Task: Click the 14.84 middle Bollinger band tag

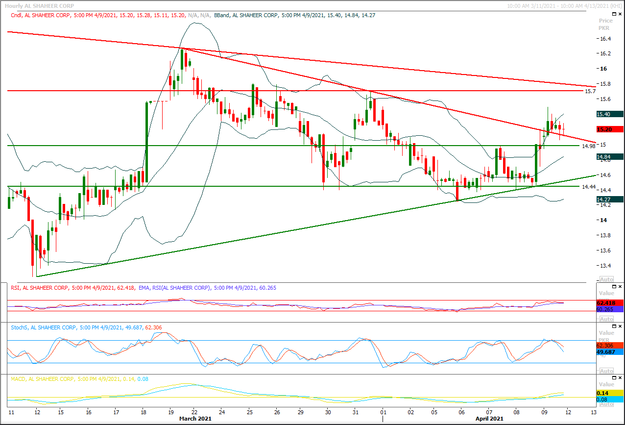Action: click(610, 157)
